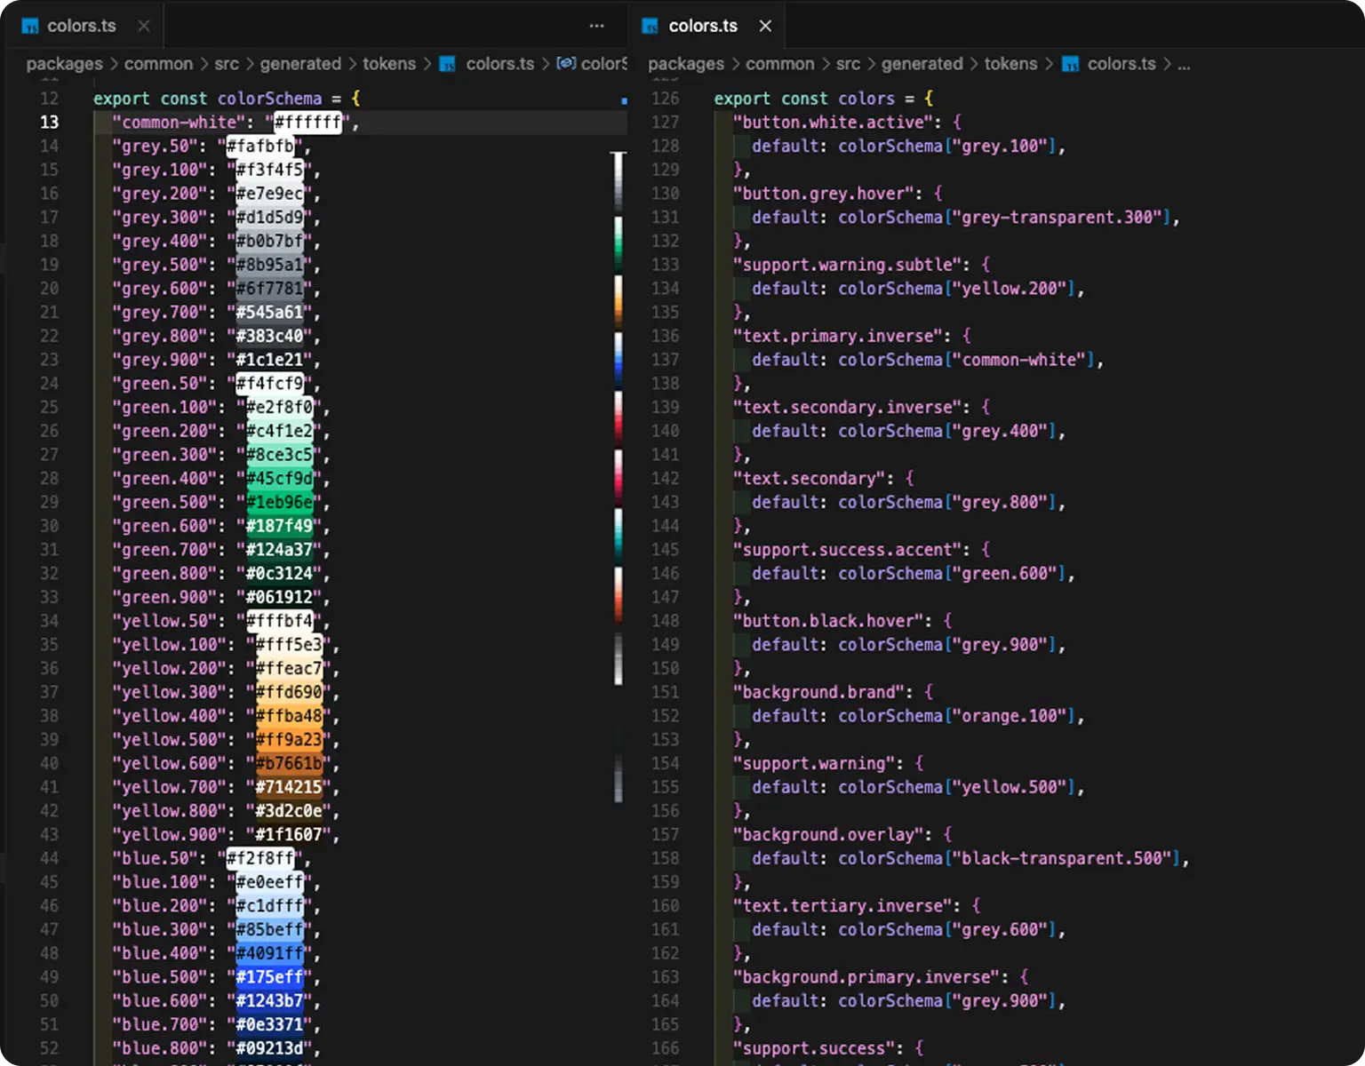This screenshot has width=1365, height=1066.
Task: Click the TS file icon in the left breadcrumb
Action: point(448,64)
